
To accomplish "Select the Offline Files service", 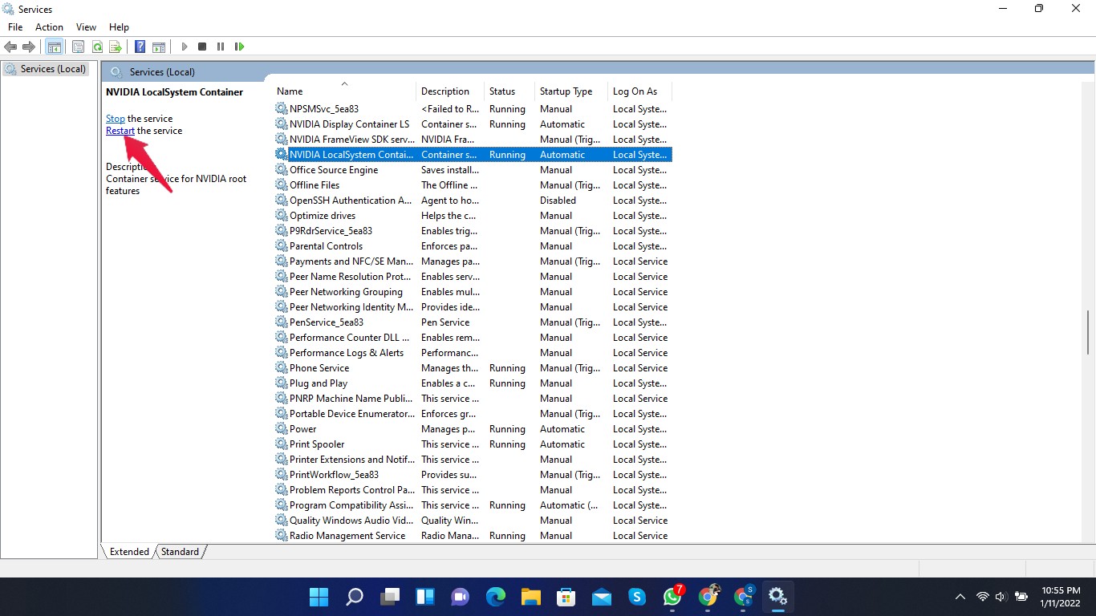I will coord(473,185).
